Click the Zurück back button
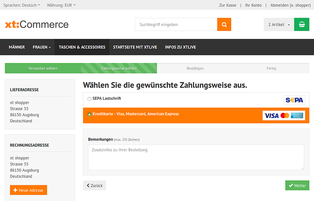 tap(95, 185)
